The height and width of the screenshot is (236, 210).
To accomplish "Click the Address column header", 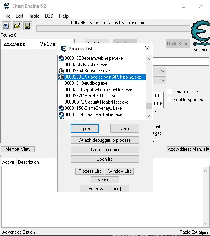I will [19, 44].
